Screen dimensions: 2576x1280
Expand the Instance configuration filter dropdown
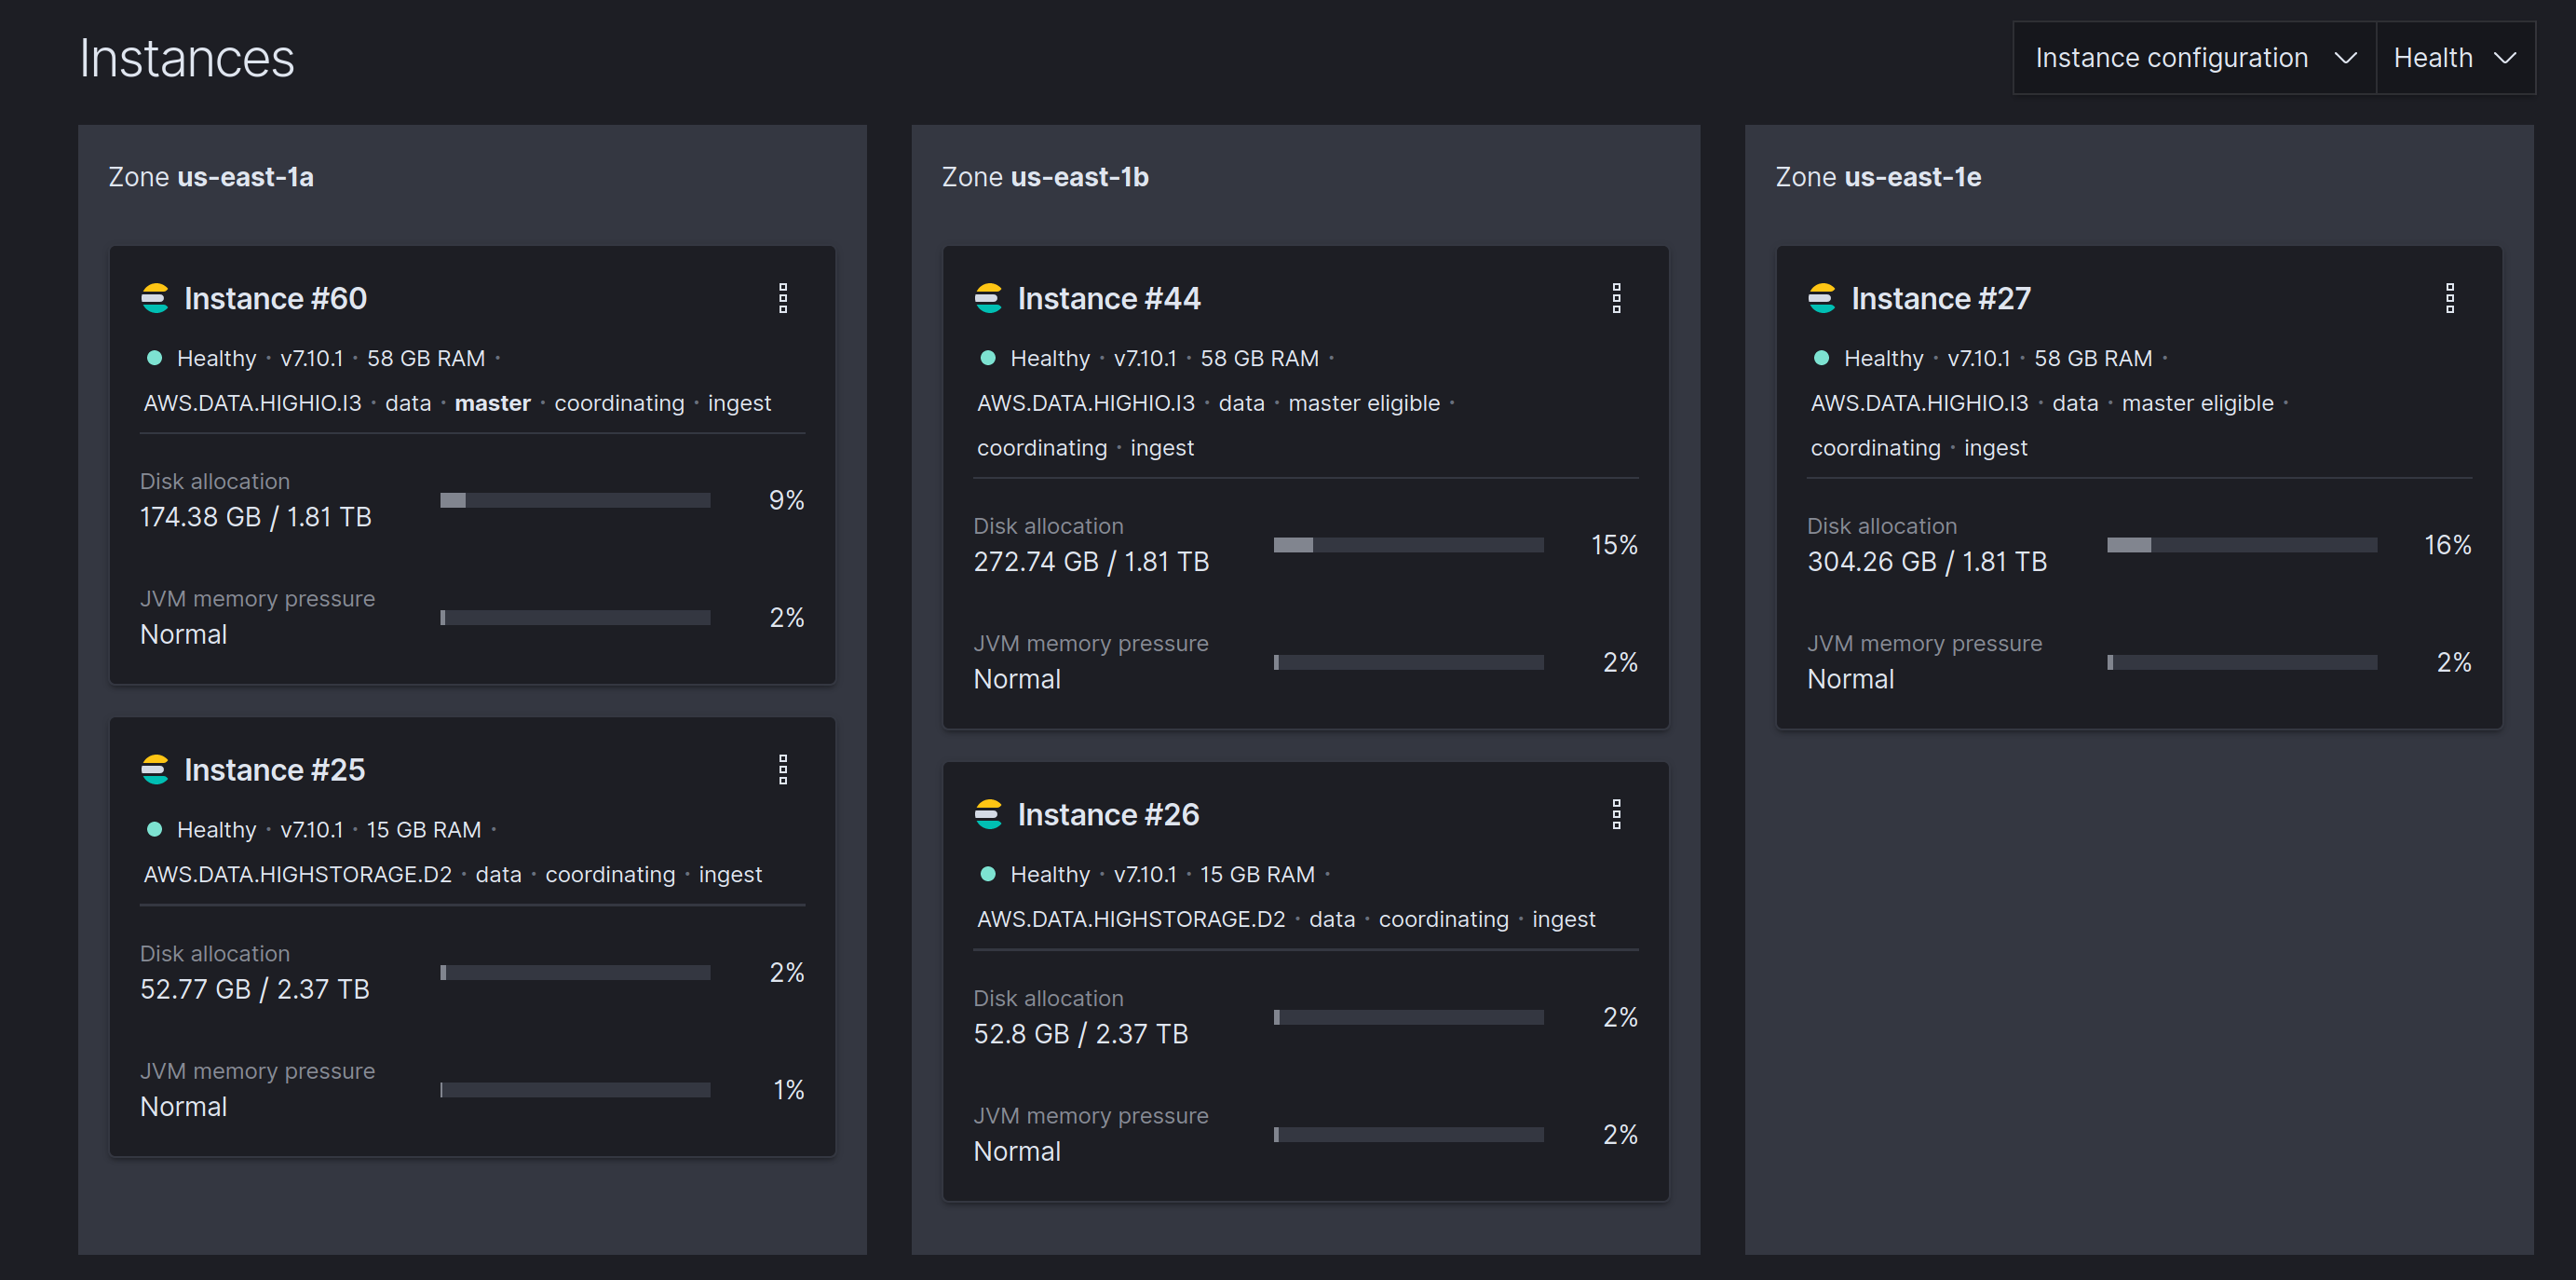point(2194,58)
